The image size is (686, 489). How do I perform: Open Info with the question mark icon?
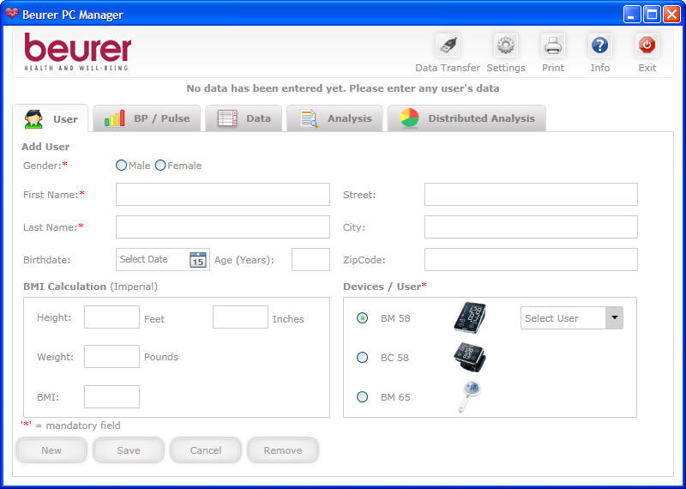coord(599,45)
